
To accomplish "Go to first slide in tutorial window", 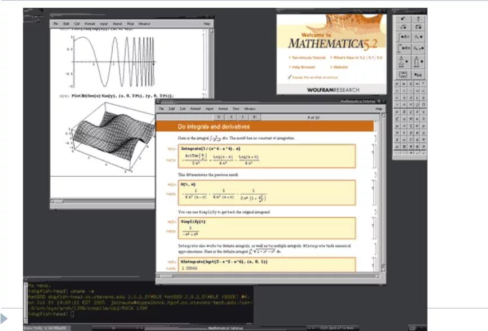I will (x=219, y=117).
